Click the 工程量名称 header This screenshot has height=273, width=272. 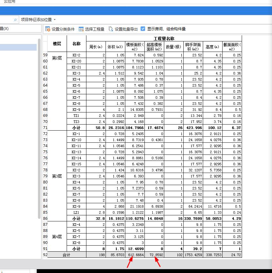(x=164, y=39)
